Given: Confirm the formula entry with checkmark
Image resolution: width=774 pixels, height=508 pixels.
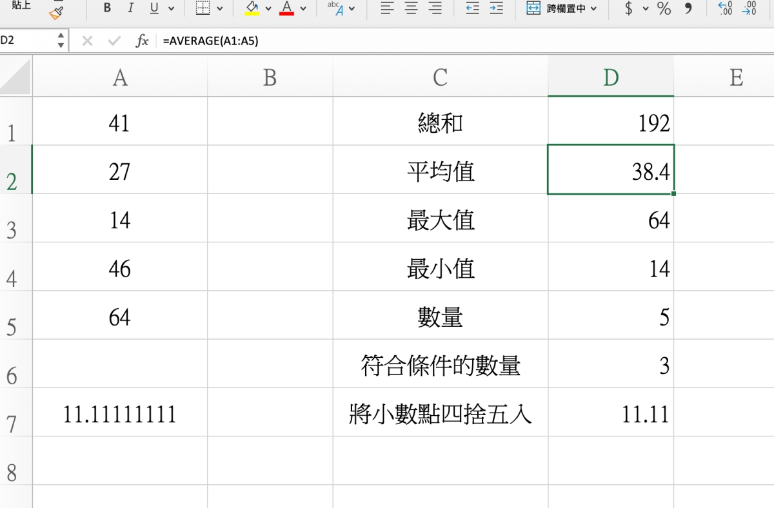Looking at the screenshot, I should [x=114, y=41].
